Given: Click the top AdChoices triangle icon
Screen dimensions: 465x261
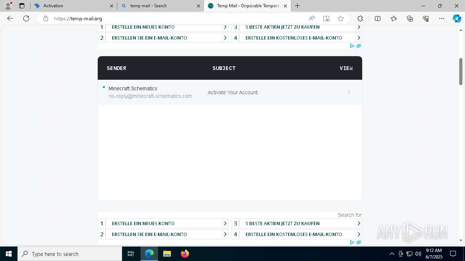Looking at the screenshot, I should pos(352,46).
